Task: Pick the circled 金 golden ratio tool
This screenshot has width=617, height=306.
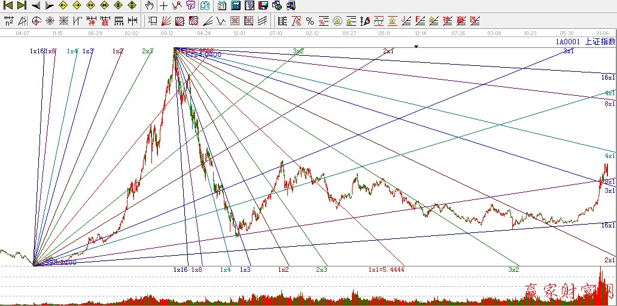Action: [x=338, y=21]
